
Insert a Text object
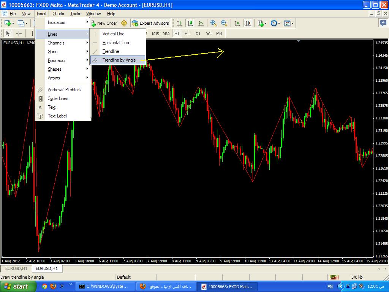pyautogui.click(x=63, y=107)
